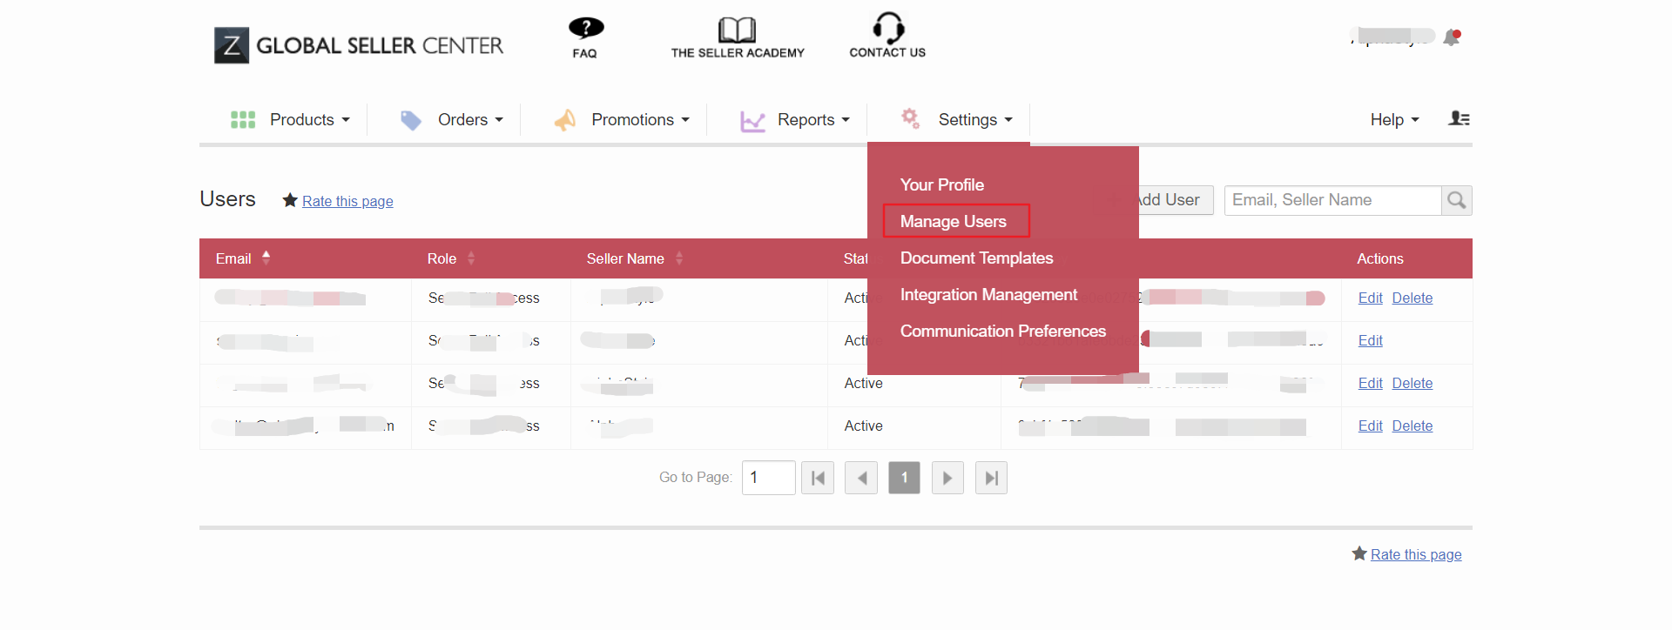Click the current page 1 button
The height and width of the screenshot is (630, 1672).
(904, 478)
